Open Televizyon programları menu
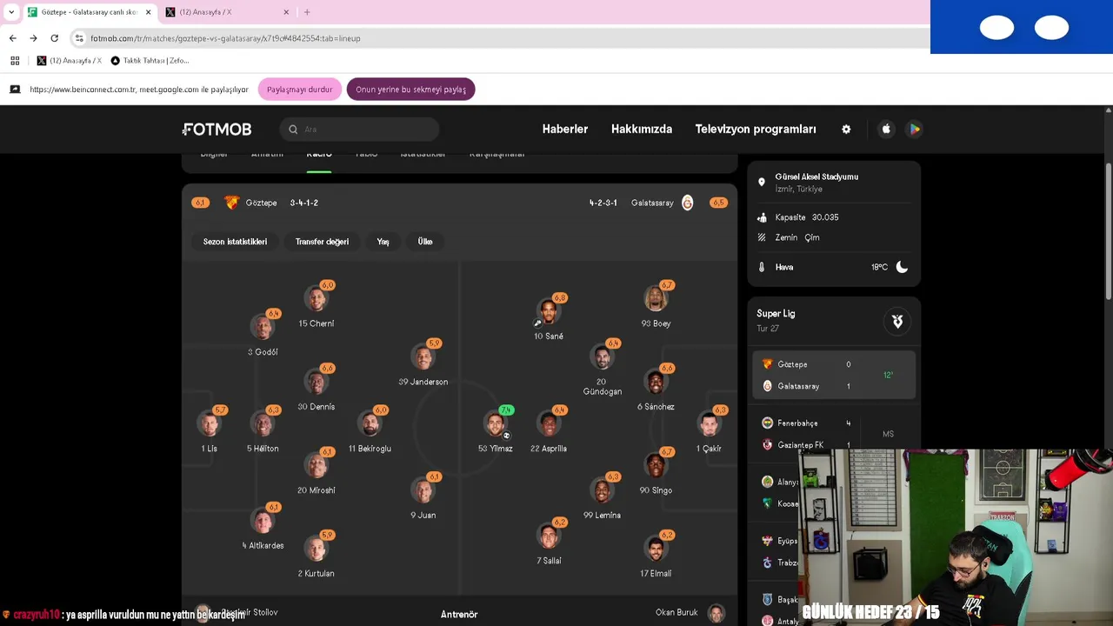1113x626 pixels. point(756,129)
